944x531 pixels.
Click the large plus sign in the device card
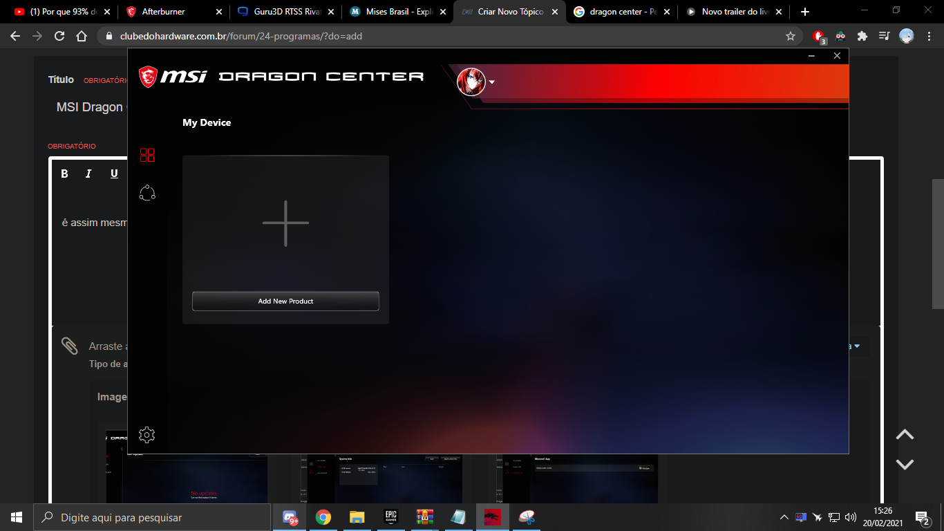(285, 223)
